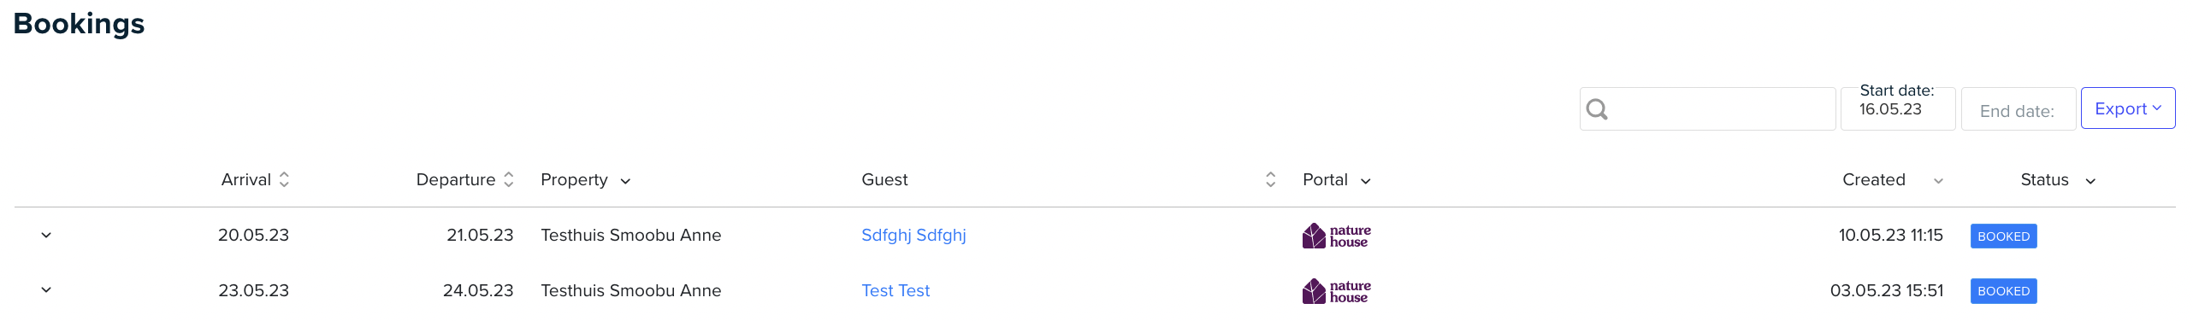Click the search magnifier icon

1597,109
